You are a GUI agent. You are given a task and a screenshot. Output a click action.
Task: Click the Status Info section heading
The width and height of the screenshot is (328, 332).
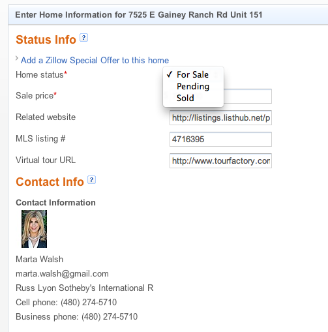tap(46, 40)
